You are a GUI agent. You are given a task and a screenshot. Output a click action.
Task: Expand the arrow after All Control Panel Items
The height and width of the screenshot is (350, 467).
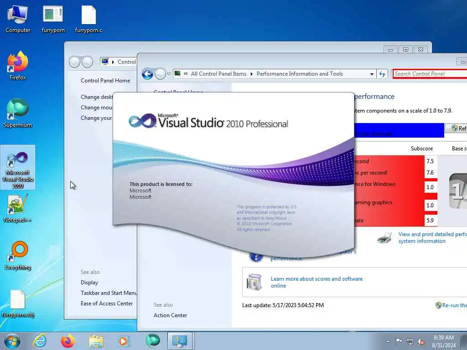252,74
